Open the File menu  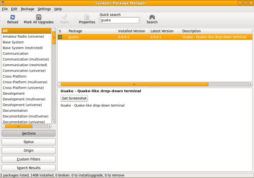point(5,9)
